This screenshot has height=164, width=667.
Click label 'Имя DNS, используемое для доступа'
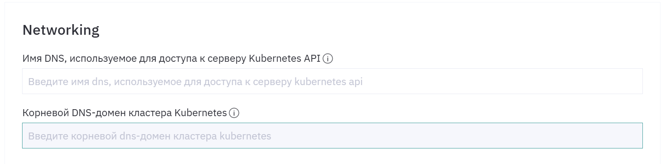point(171,58)
